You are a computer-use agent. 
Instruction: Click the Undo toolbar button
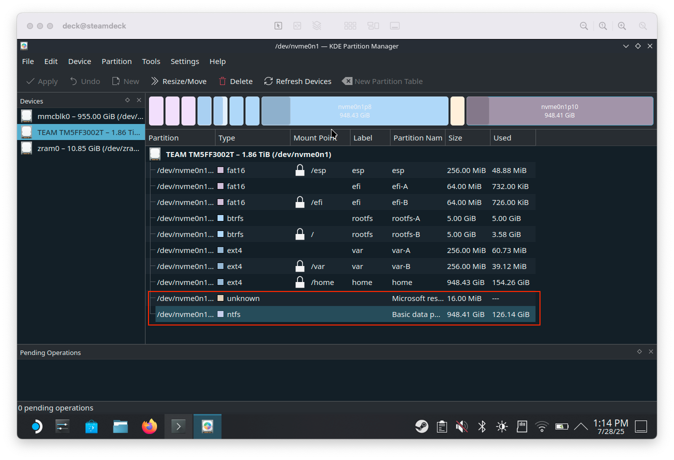coord(85,81)
